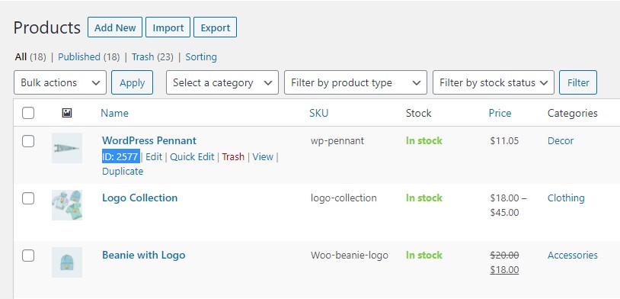Open Filter by stock status dropdown
This screenshot has width=620, height=299.
(494, 82)
